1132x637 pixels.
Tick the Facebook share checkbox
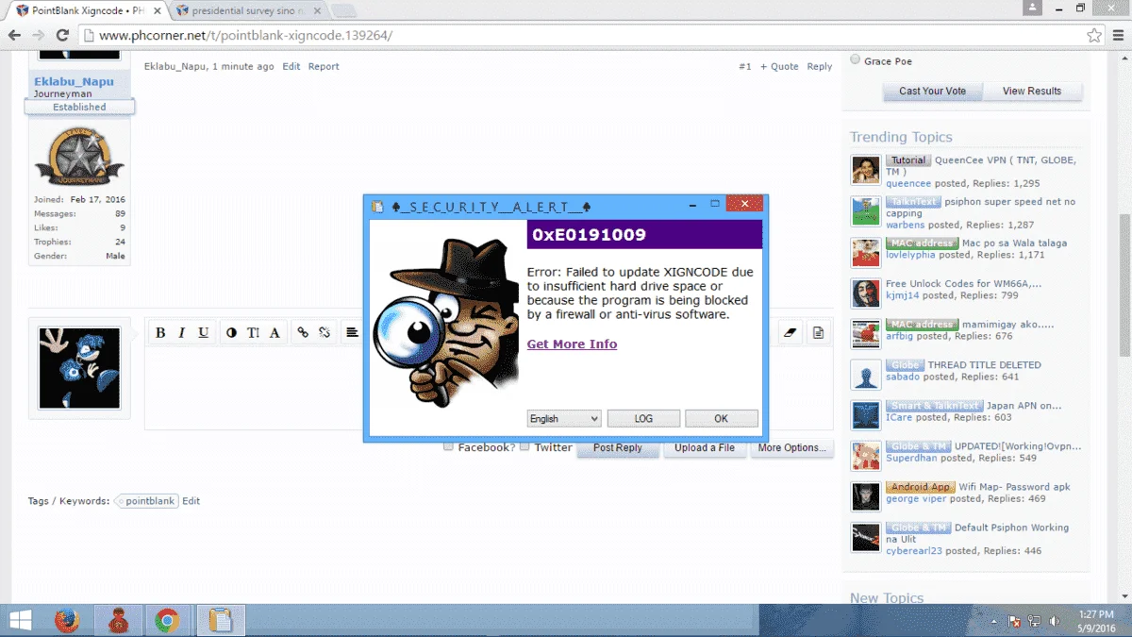449,446
